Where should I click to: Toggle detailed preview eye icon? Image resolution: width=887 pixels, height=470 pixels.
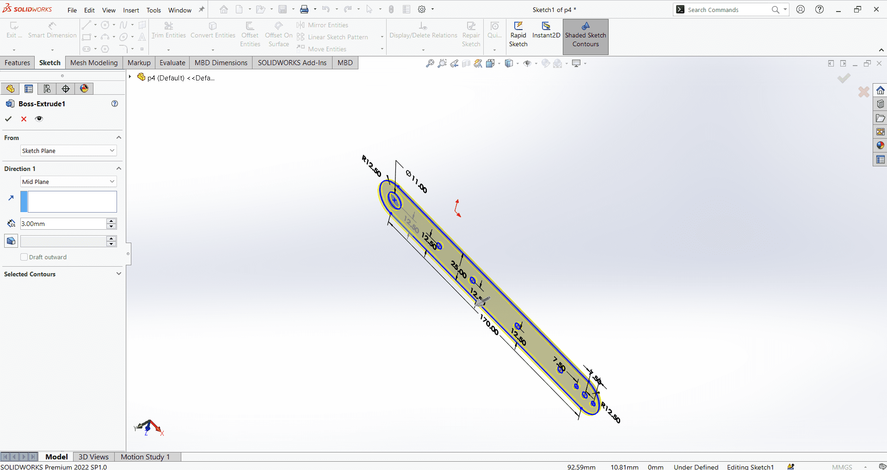(x=39, y=119)
